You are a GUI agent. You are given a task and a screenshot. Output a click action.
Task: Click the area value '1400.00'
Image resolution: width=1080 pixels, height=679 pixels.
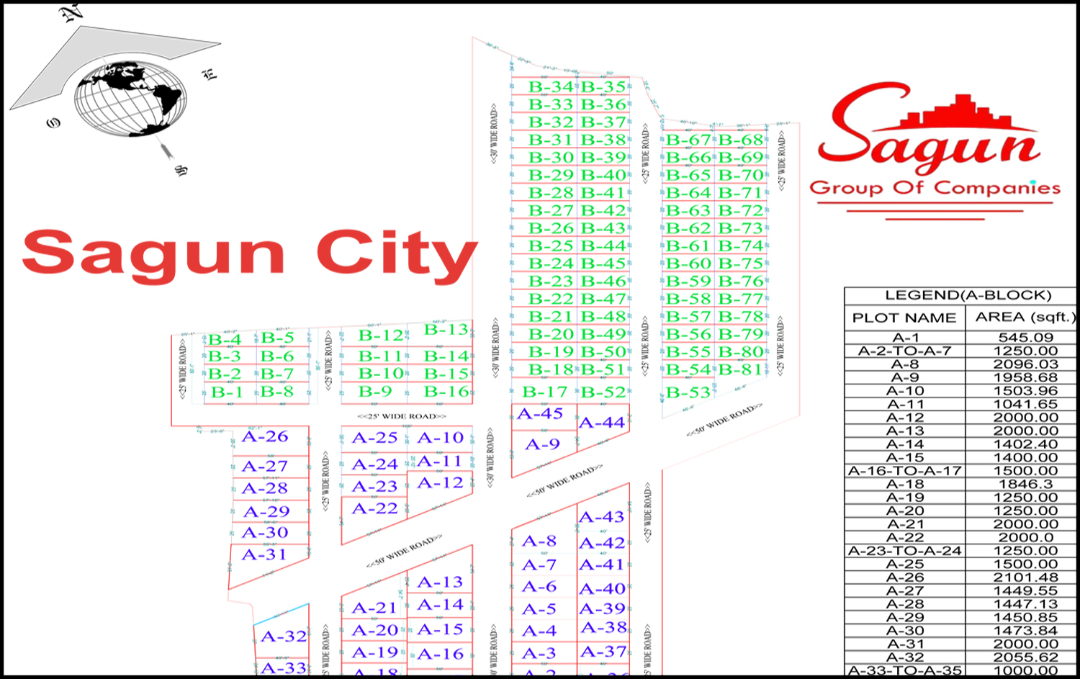pos(1025,457)
